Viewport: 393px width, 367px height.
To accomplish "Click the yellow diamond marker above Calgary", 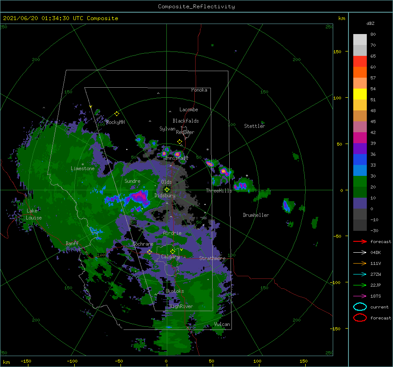I will pyautogui.click(x=172, y=251).
